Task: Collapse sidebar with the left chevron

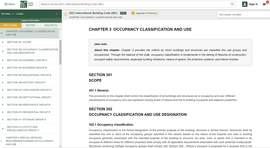Action: pyautogui.click(x=57, y=14)
